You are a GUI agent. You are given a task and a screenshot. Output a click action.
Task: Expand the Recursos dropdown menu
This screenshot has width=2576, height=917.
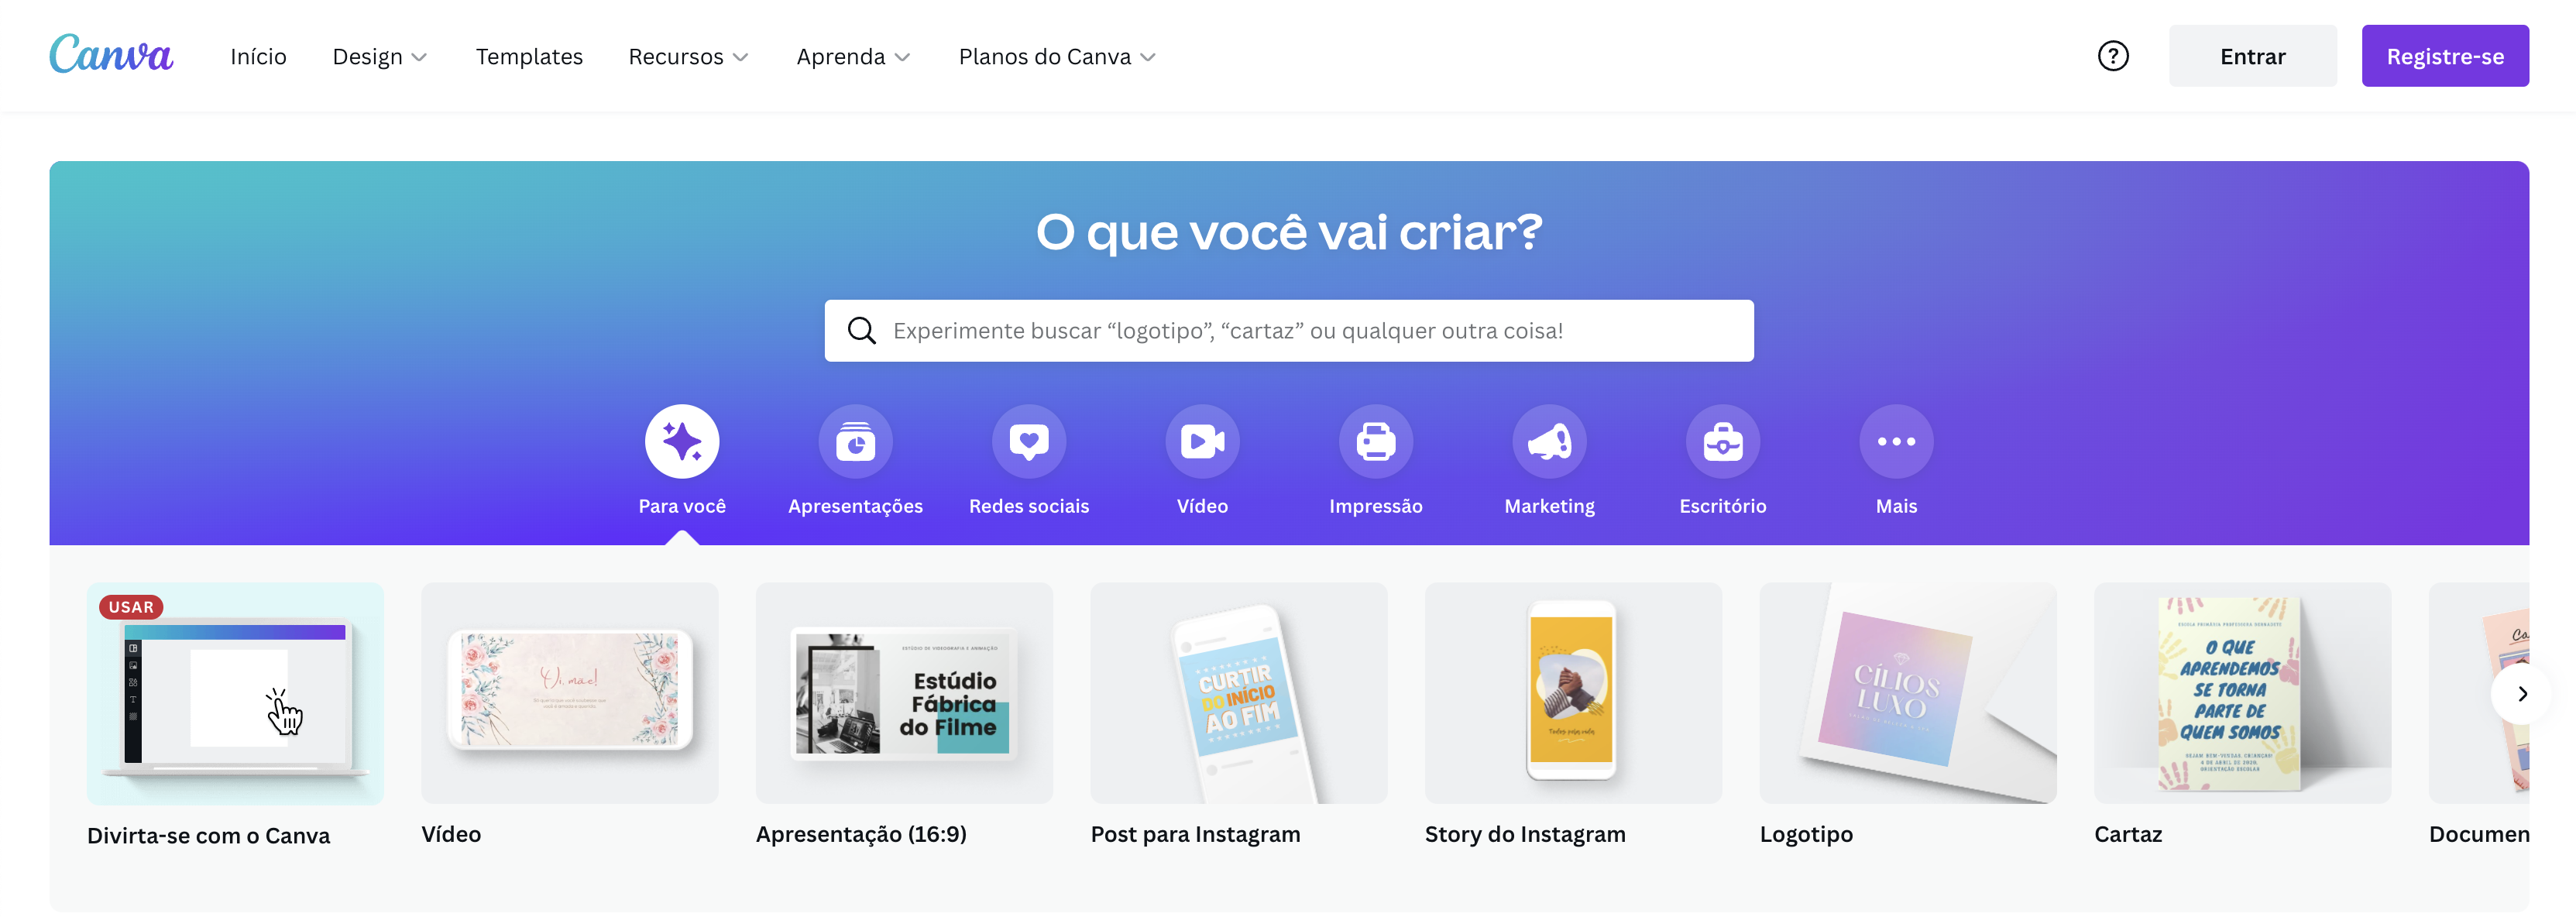point(688,57)
